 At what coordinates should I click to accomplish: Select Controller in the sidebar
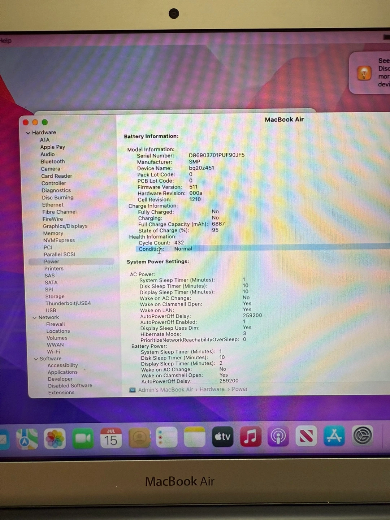[x=54, y=183]
